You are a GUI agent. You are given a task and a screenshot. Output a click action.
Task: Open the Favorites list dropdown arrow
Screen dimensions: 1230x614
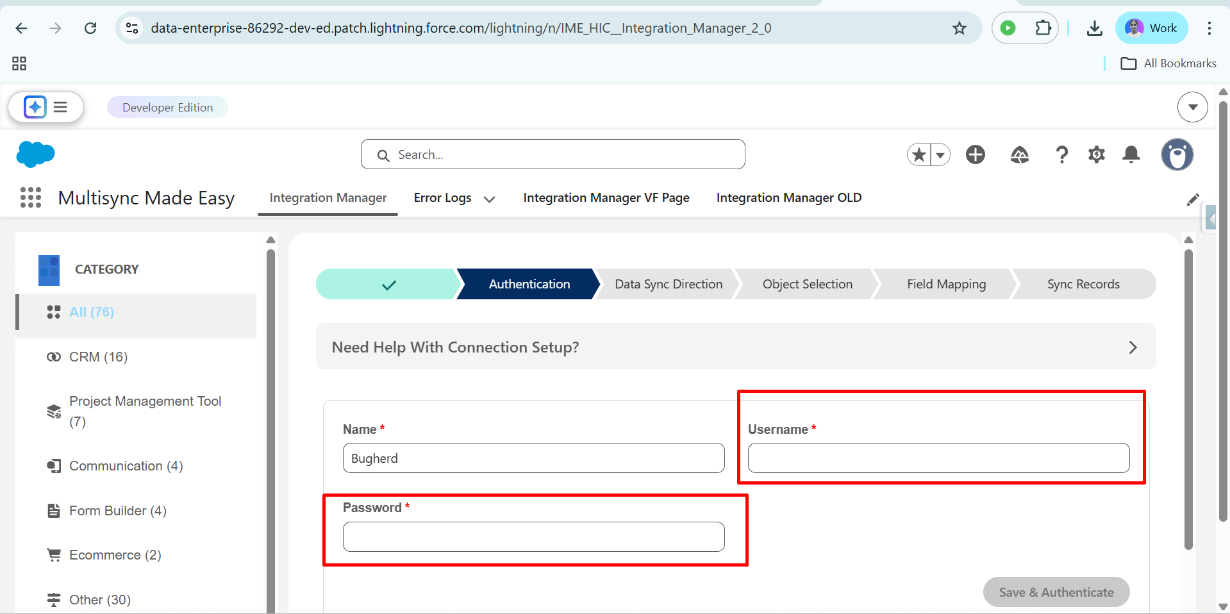click(940, 154)
